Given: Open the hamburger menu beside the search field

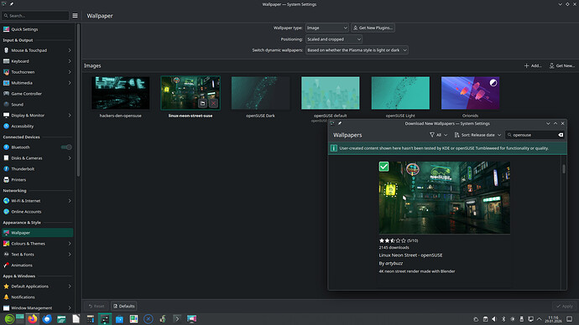Looking at the screenshot, I should [x=75, y=15].
